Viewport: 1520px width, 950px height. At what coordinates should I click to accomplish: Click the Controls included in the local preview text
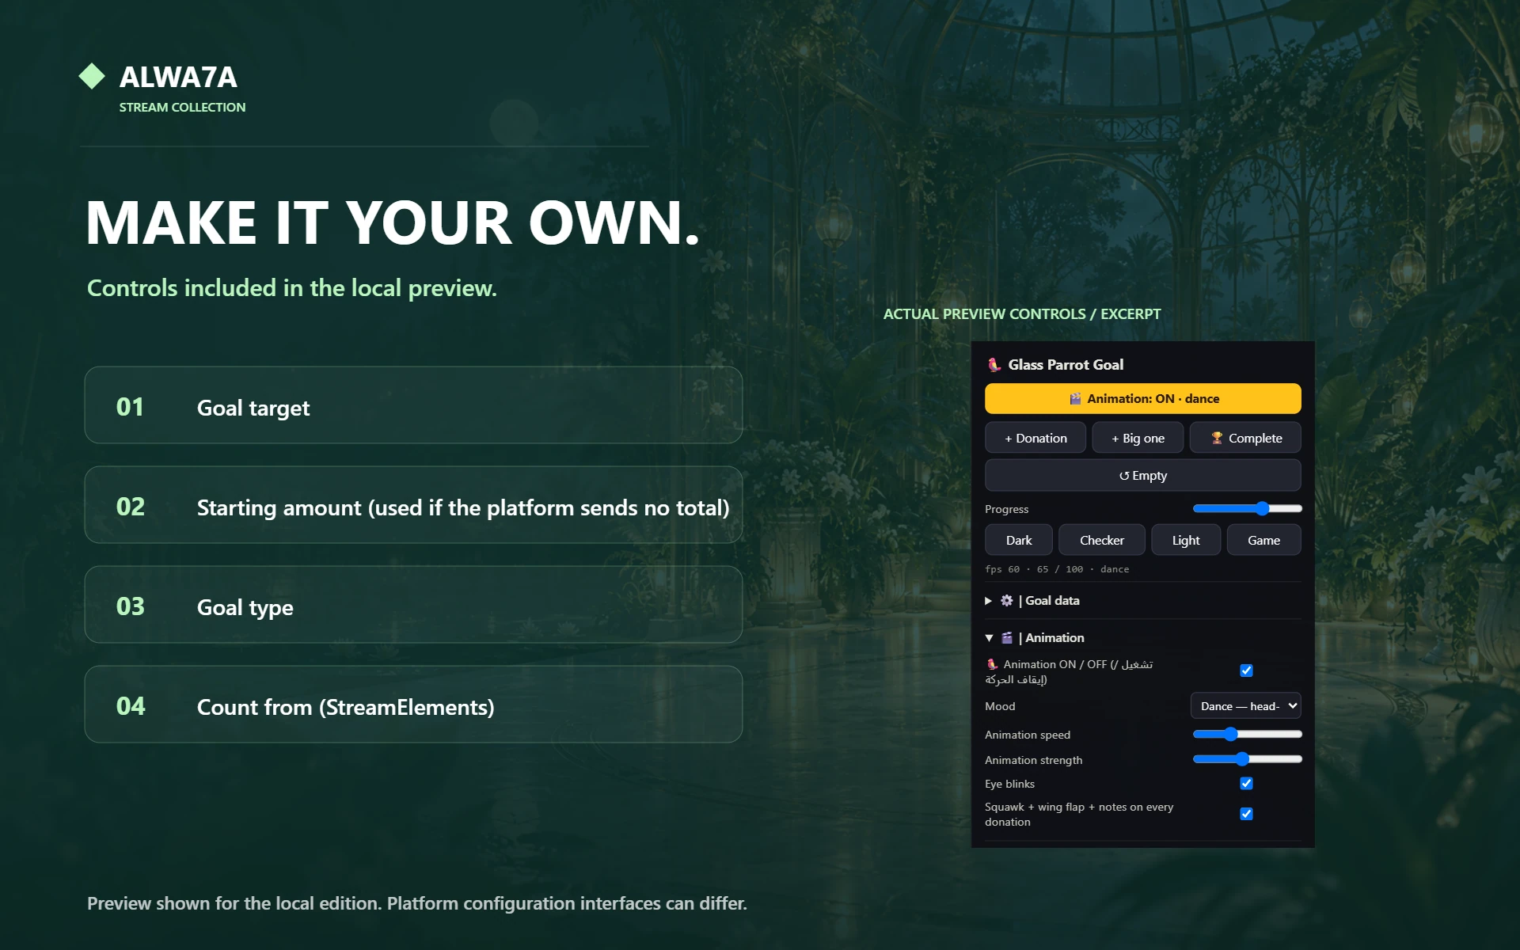pyautogui.click(x=292, y=288)
